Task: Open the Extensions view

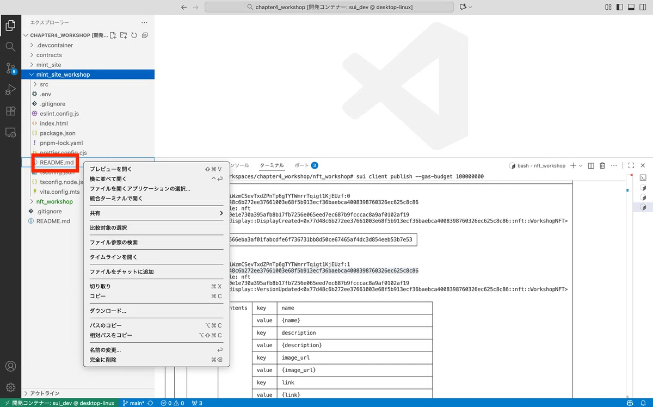Action: [x=10, y=110]
